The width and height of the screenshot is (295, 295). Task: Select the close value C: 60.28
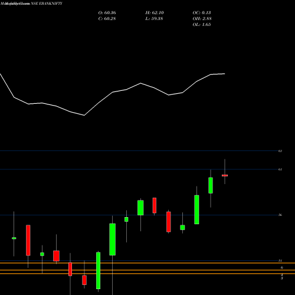[x=107, y=18]
